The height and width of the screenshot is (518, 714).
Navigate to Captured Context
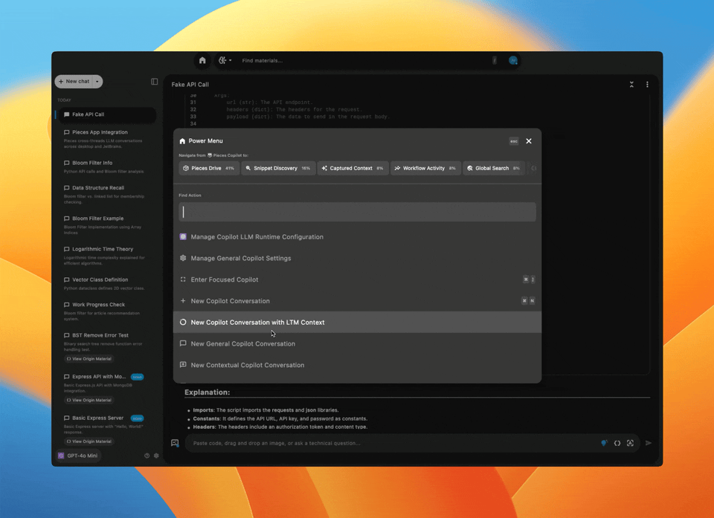click(353, 168)
